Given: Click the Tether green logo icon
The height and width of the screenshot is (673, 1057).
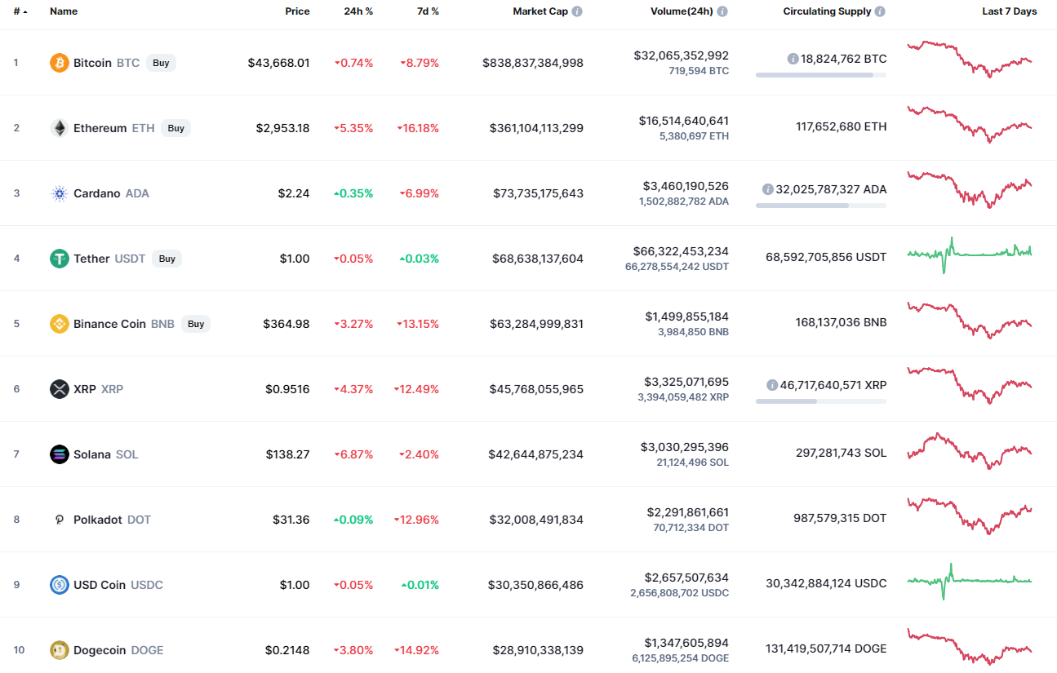Looking at the screenshot, I should click(x=60, y=259).
